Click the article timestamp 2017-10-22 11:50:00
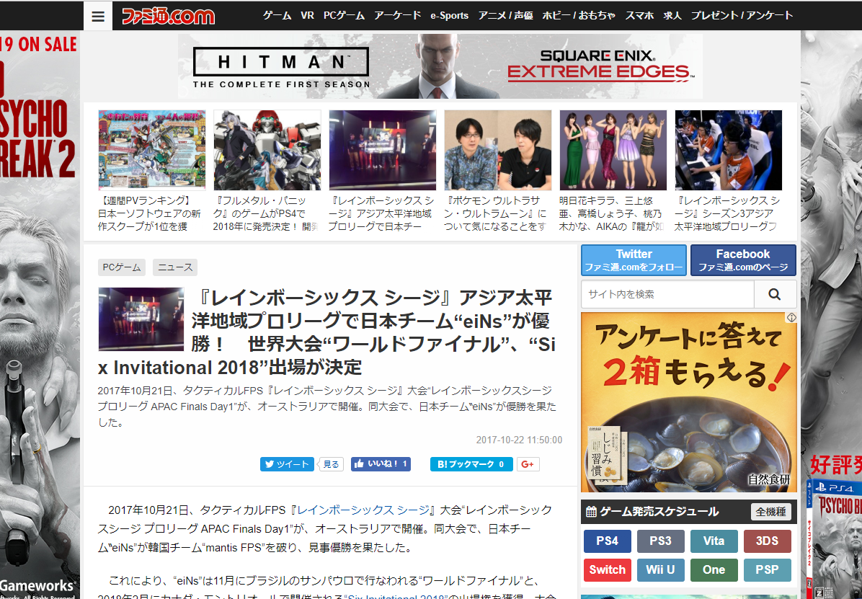Viewport: 862px width, 599px height. coord(519,440)
